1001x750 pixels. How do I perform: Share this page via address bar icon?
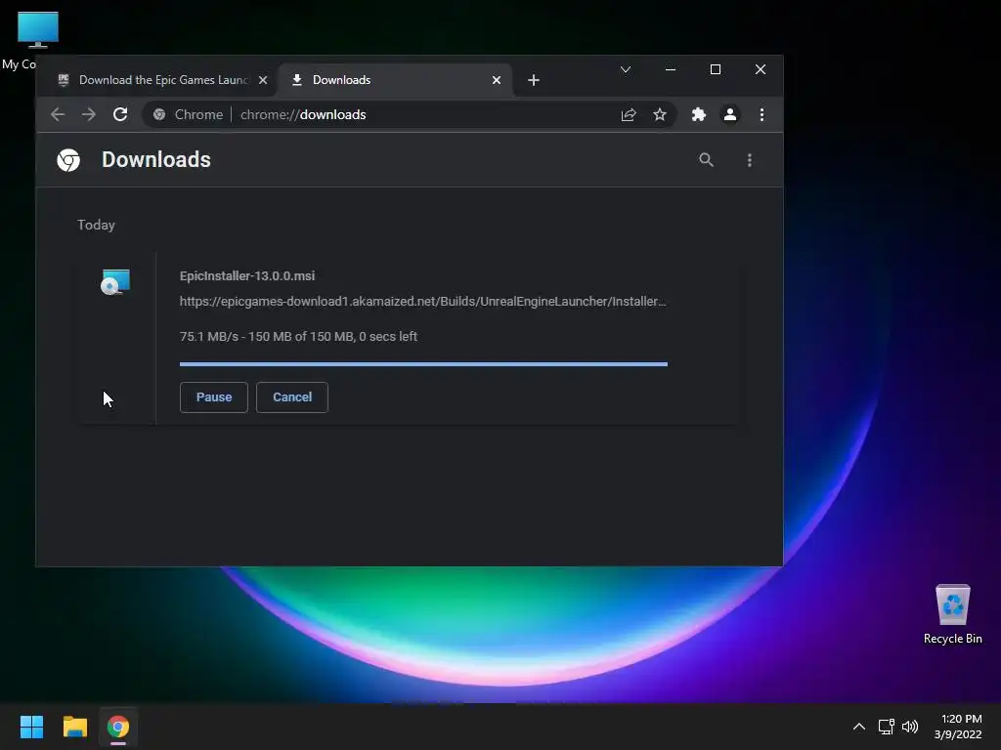629,115
